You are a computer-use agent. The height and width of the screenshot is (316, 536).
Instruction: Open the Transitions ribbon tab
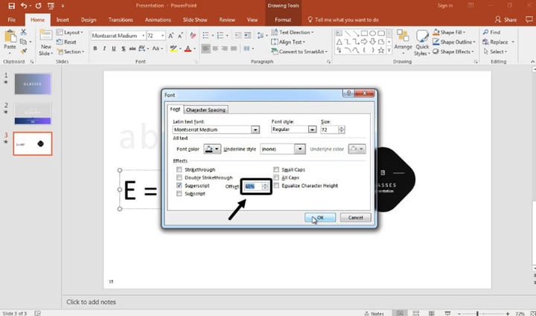click(x=121, y=20)
